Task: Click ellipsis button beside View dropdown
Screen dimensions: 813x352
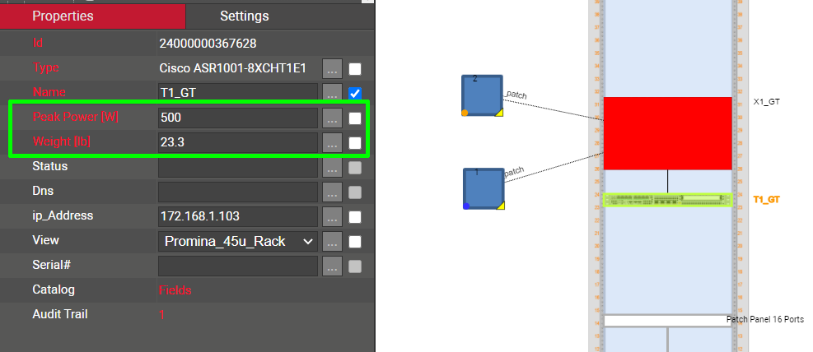Action: (331, 242)
